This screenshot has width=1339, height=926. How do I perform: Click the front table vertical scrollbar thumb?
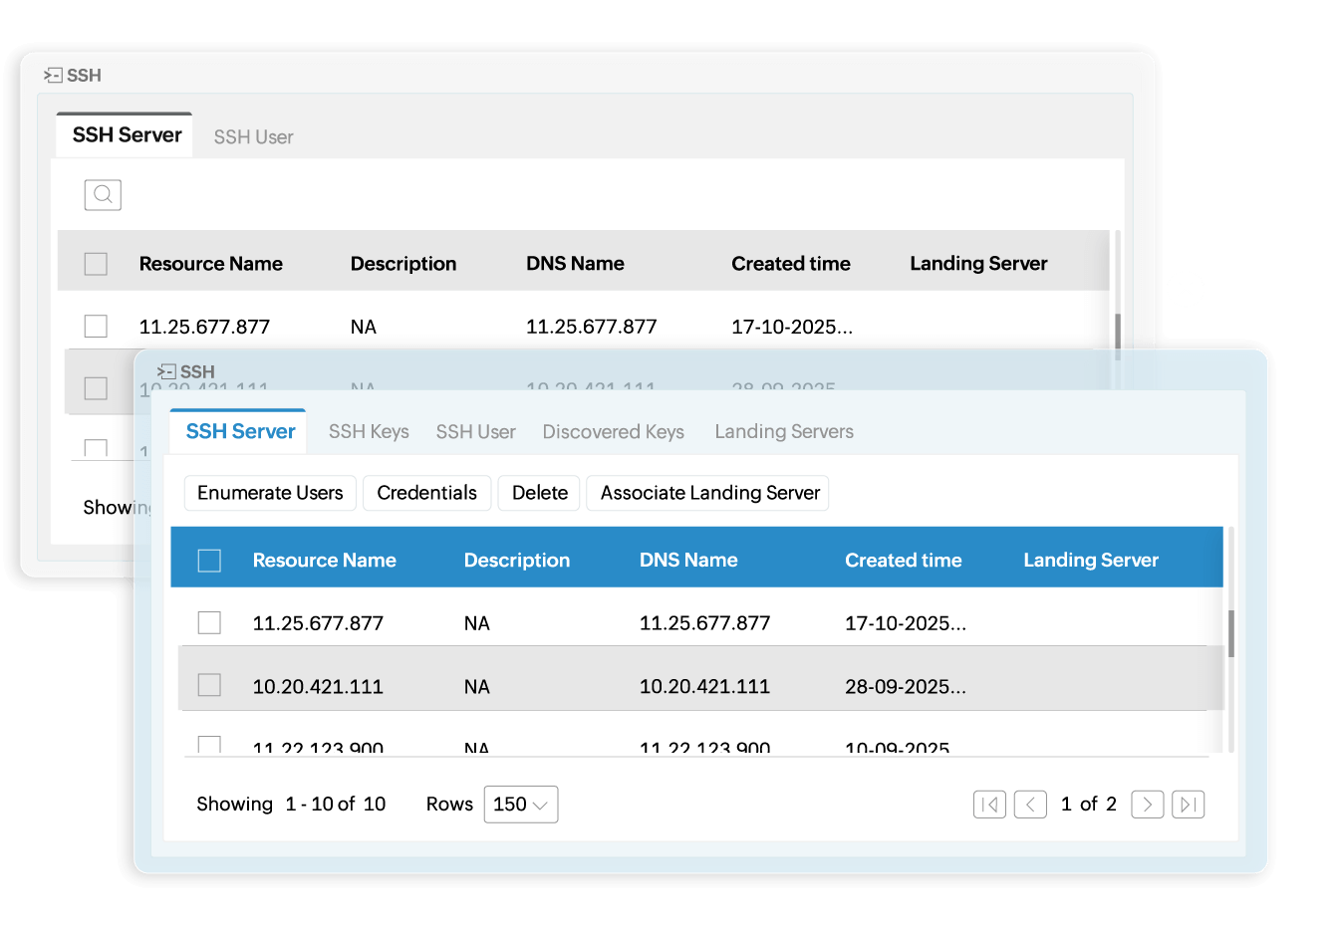1231,633
